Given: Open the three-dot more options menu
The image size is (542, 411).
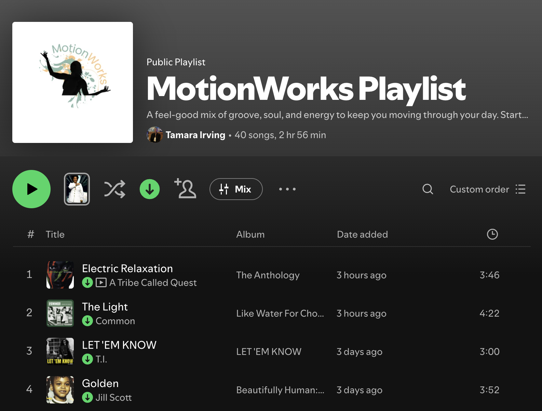Looking at the screenshot, I should click(x=287, y=189).
